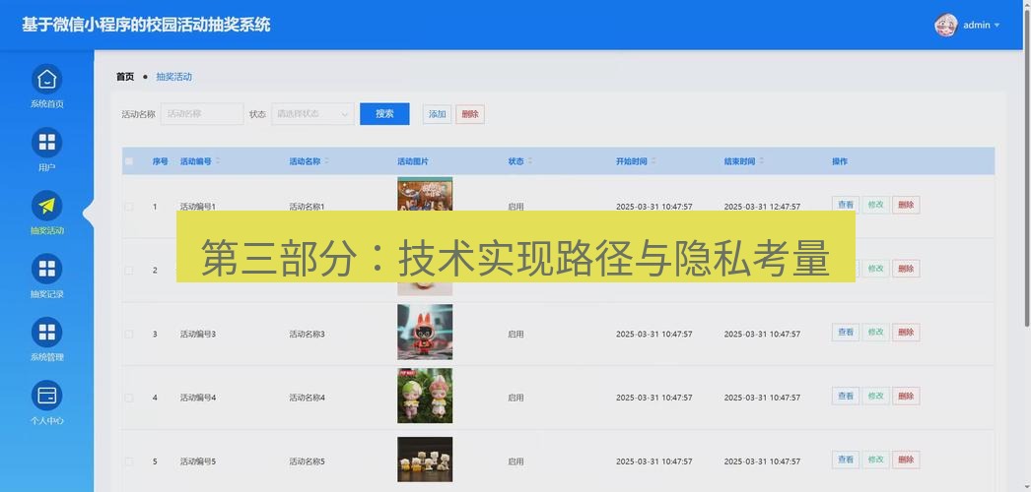Click 修改 for 活动编号3

click(x=876, y=333)
